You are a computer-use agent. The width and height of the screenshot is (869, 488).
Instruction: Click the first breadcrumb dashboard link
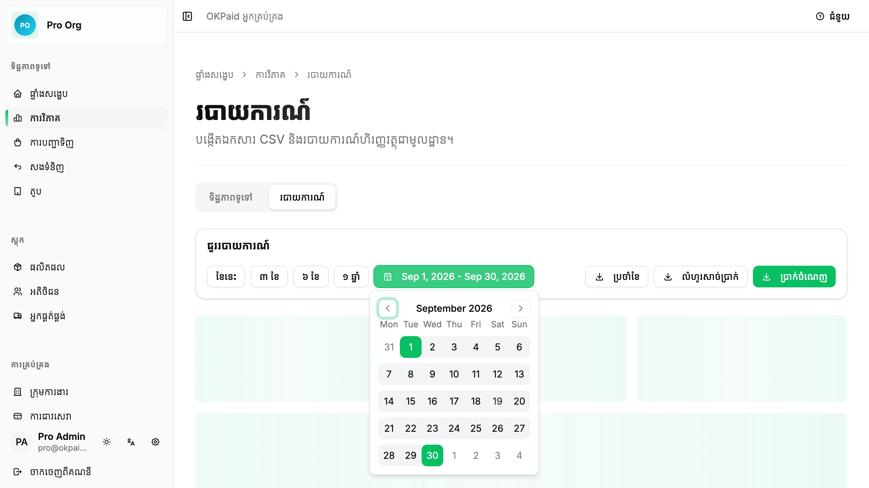(215, 75)
